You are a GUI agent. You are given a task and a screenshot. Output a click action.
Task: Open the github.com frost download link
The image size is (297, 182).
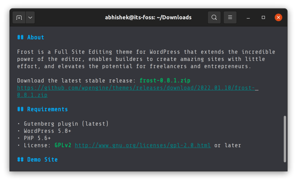[x=136, y=88]
